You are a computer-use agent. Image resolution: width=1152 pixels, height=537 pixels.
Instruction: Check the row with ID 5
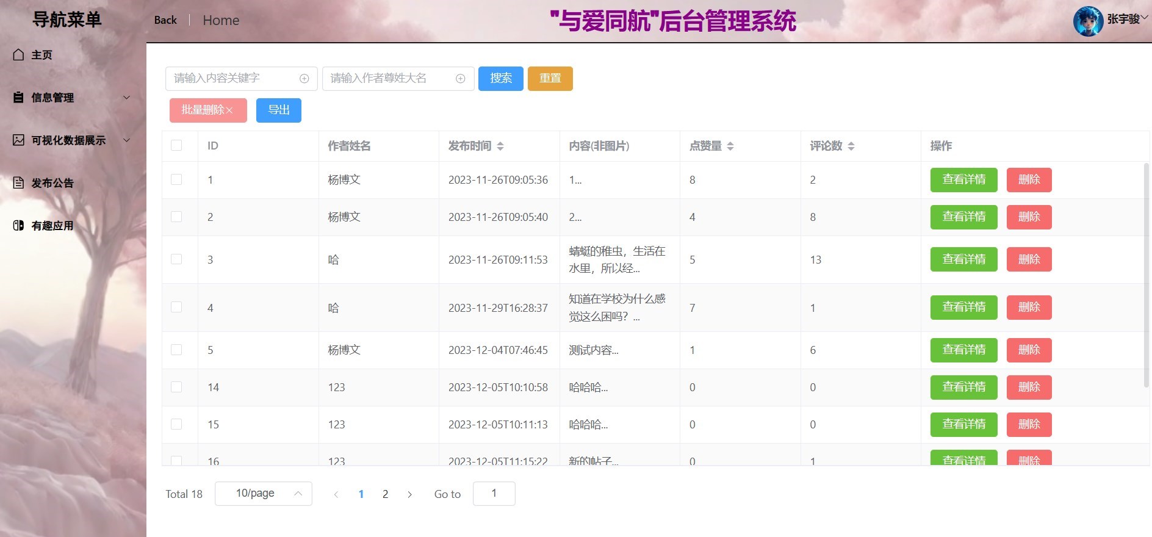click(x=176, y=350)
